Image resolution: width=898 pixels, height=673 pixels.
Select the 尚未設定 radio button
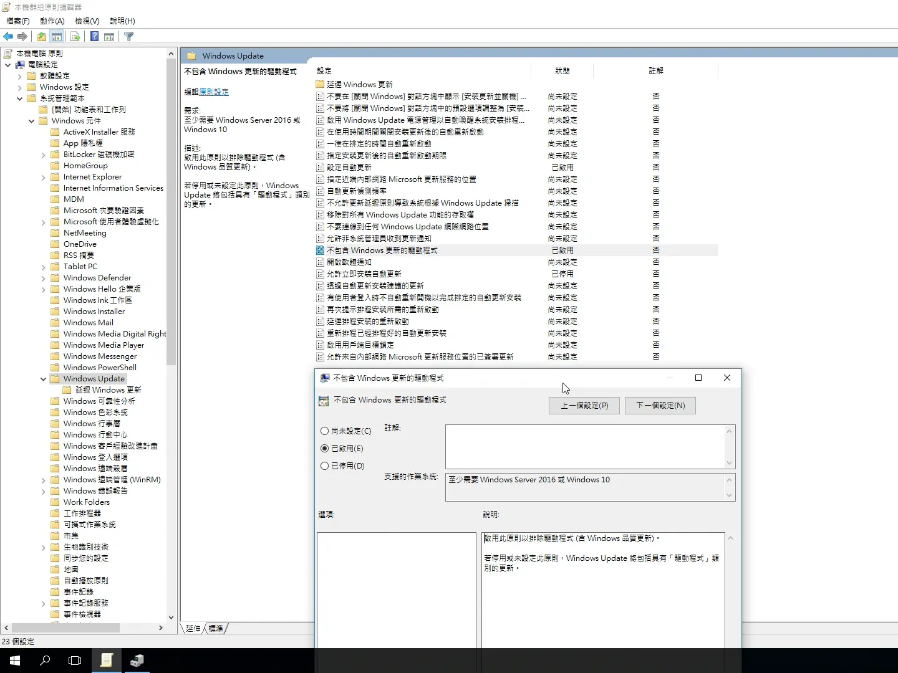[x=324, y=431]
